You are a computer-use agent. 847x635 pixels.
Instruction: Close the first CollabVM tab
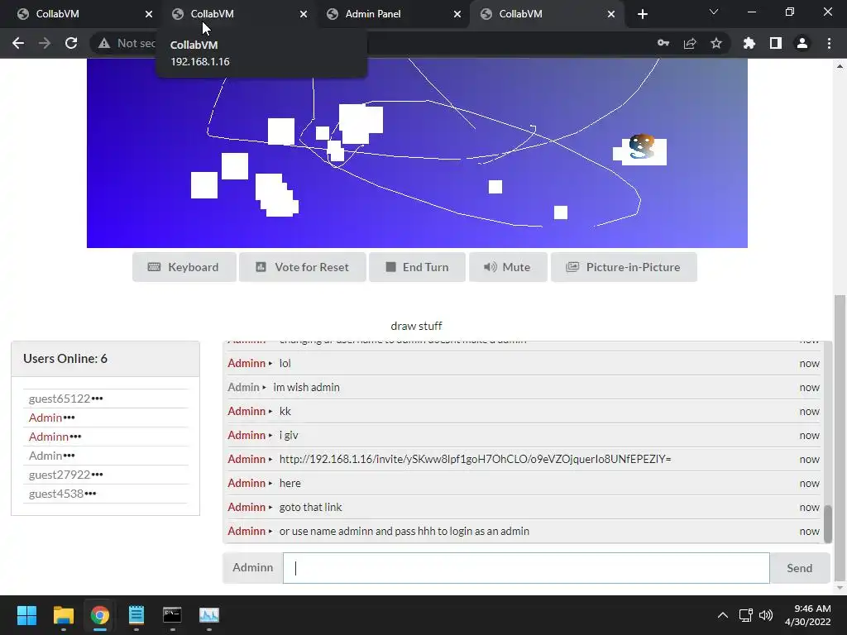(149, 14)
